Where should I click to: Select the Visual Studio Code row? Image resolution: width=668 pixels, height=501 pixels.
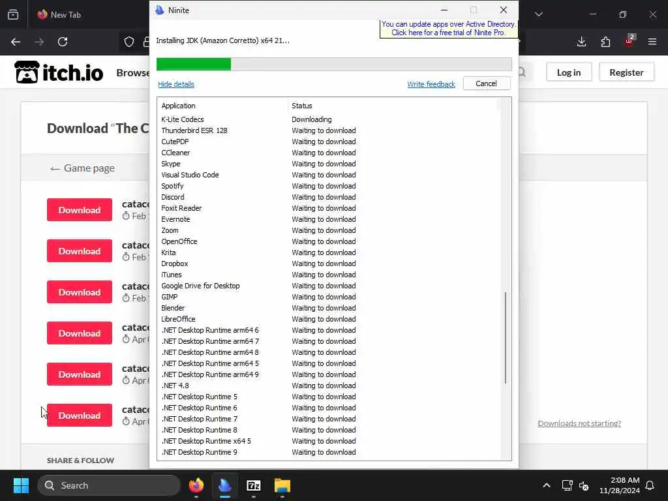[x=328, y=175]
